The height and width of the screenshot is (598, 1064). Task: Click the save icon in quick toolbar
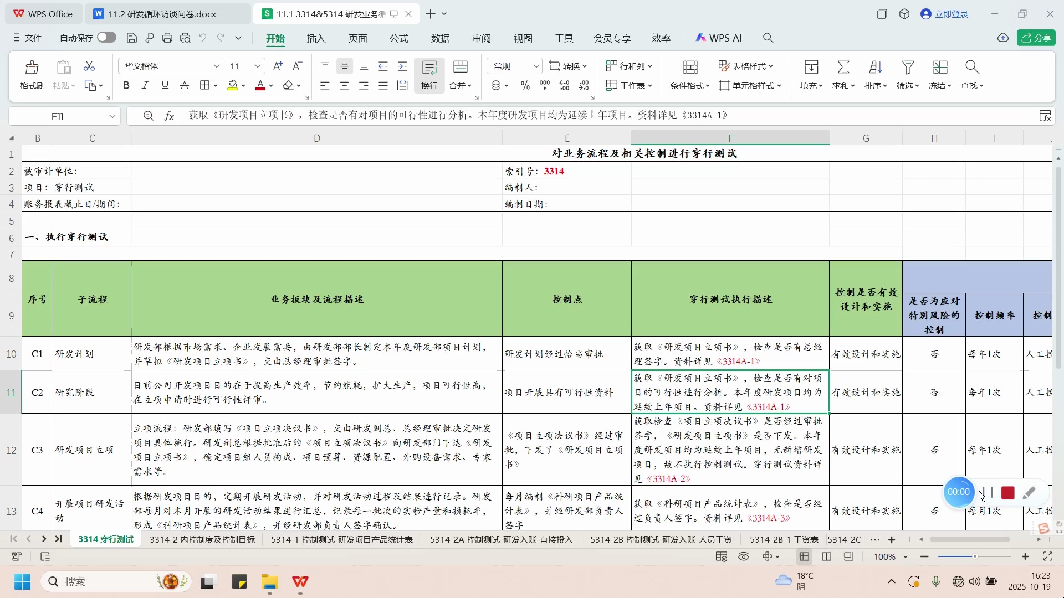[132, 38]
